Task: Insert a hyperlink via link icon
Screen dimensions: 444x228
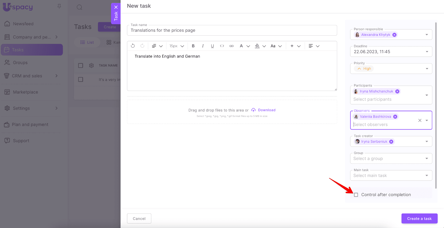Action: [x=231, y=46]
